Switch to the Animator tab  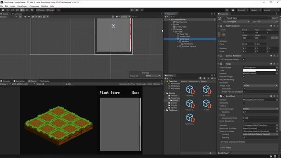click(x=17, y=14)
